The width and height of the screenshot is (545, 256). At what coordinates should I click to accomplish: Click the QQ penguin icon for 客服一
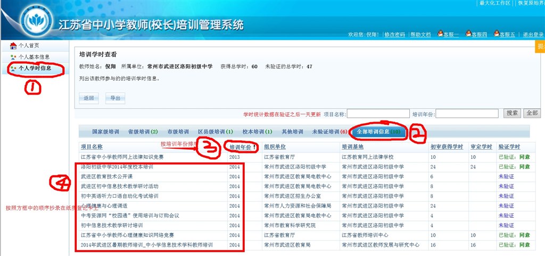441,35
